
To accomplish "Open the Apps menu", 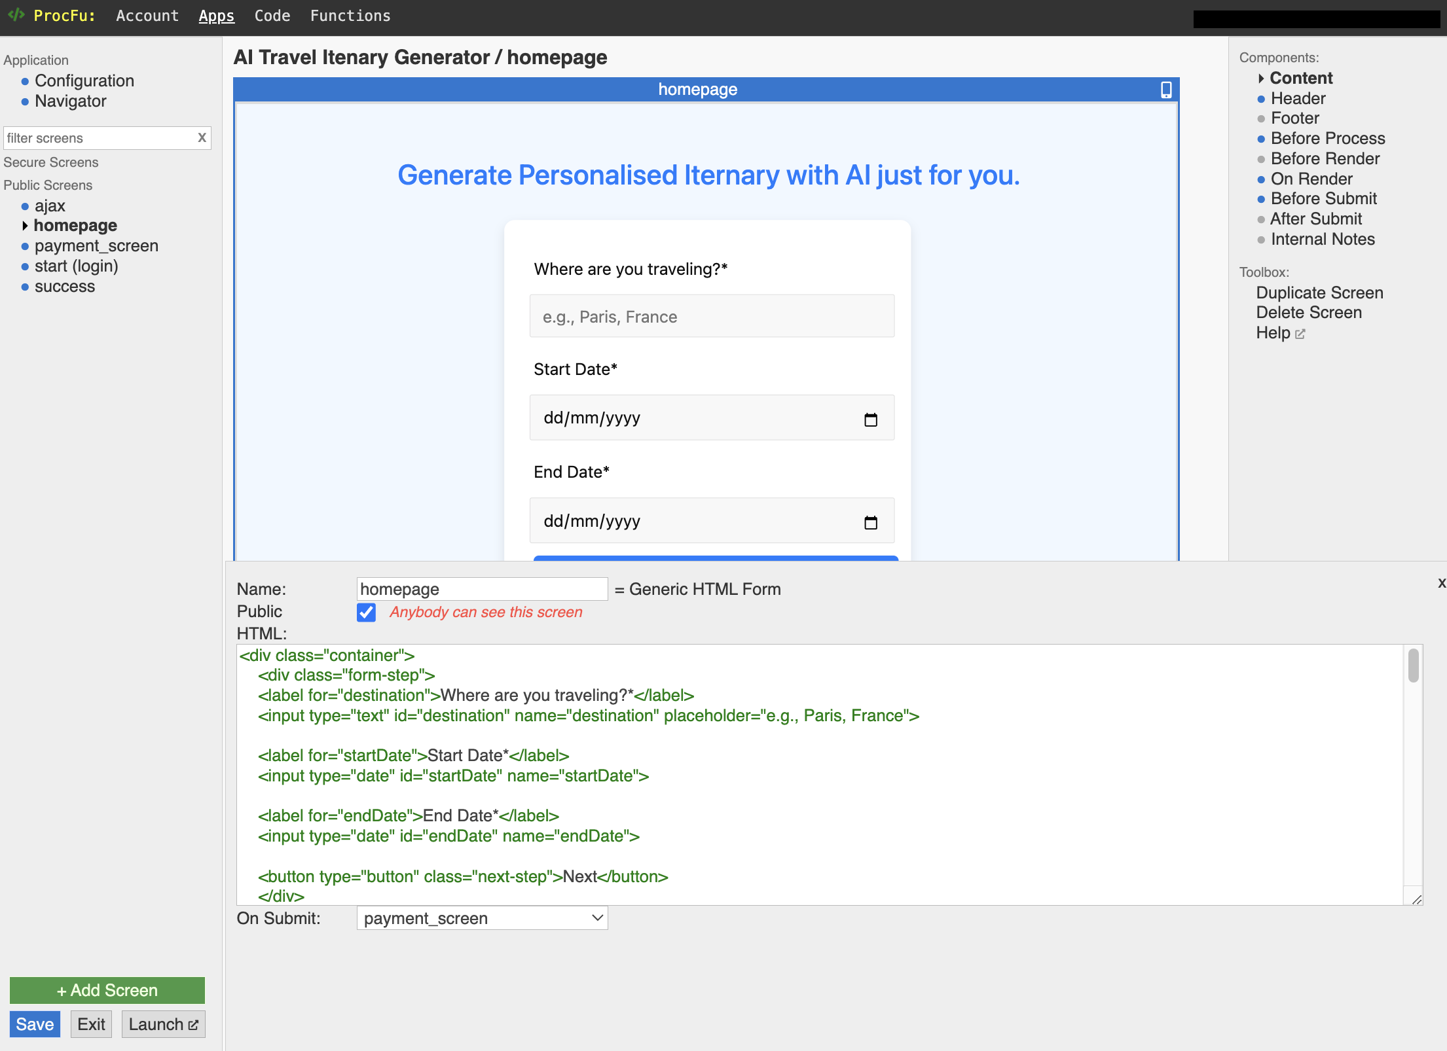I will tap(216, 16).
